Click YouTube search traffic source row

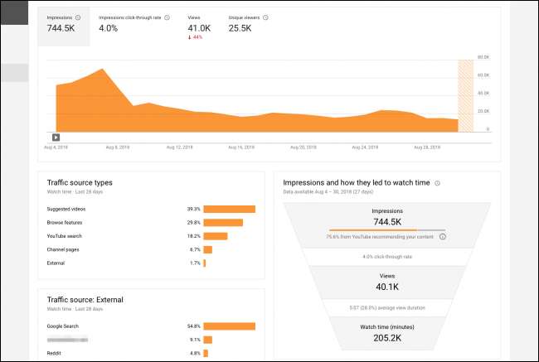tap(66, 235)
